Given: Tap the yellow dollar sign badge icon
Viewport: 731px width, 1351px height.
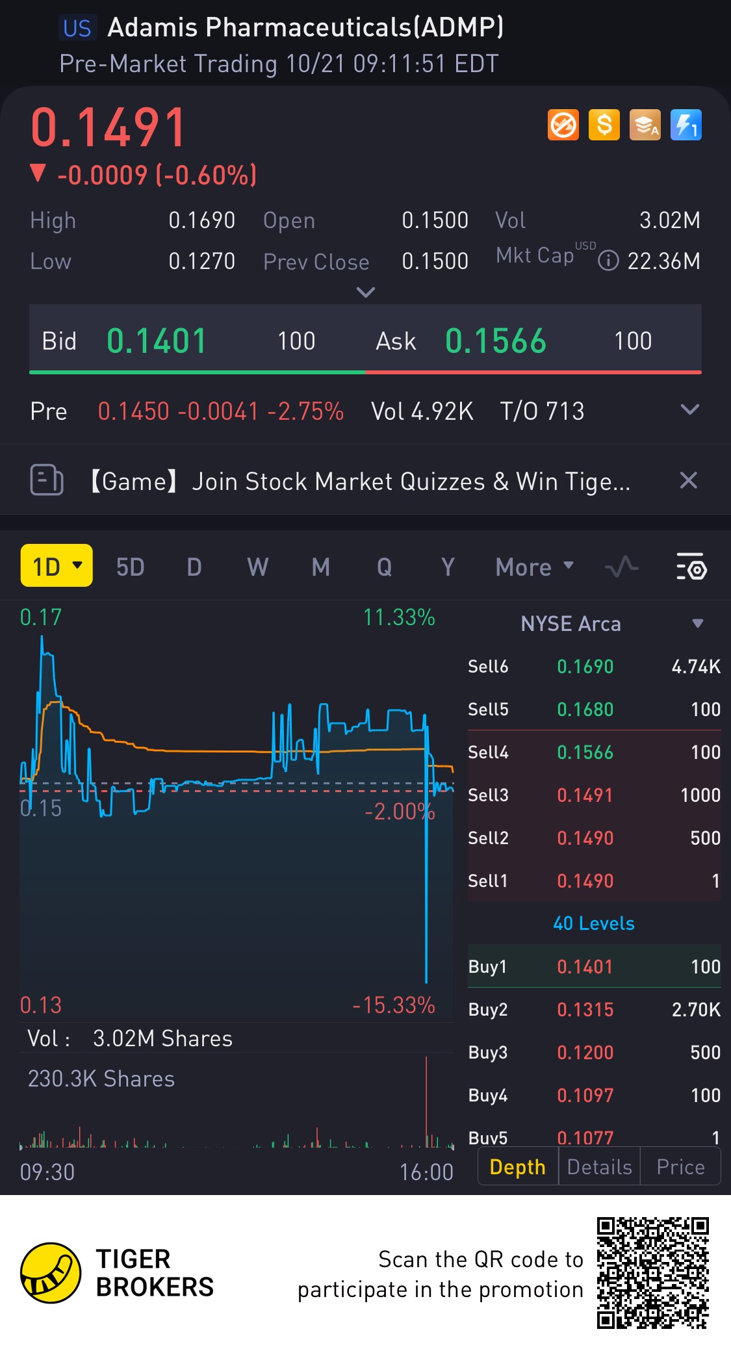Looking at the screenshot, I should [604, 125].
